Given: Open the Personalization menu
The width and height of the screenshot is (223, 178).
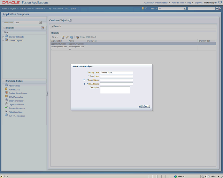Looking at the screenshot, I should pos(163,2).
